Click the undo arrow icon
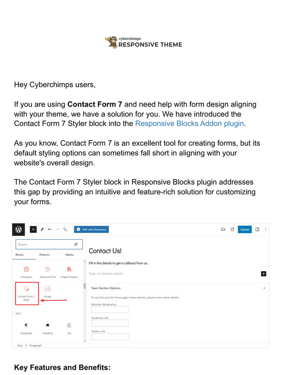281x375 pixels. click(50, 230)
